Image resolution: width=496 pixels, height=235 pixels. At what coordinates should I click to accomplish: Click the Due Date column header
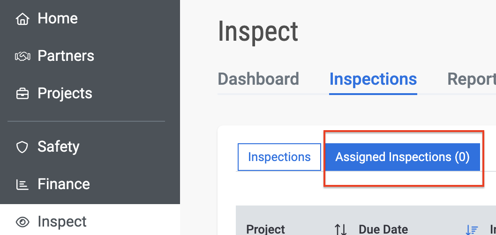(x=383, y=230)
